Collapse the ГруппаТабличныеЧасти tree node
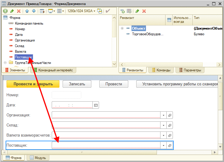The width and height of the screenshot is (224, 162). pos(5,63)
